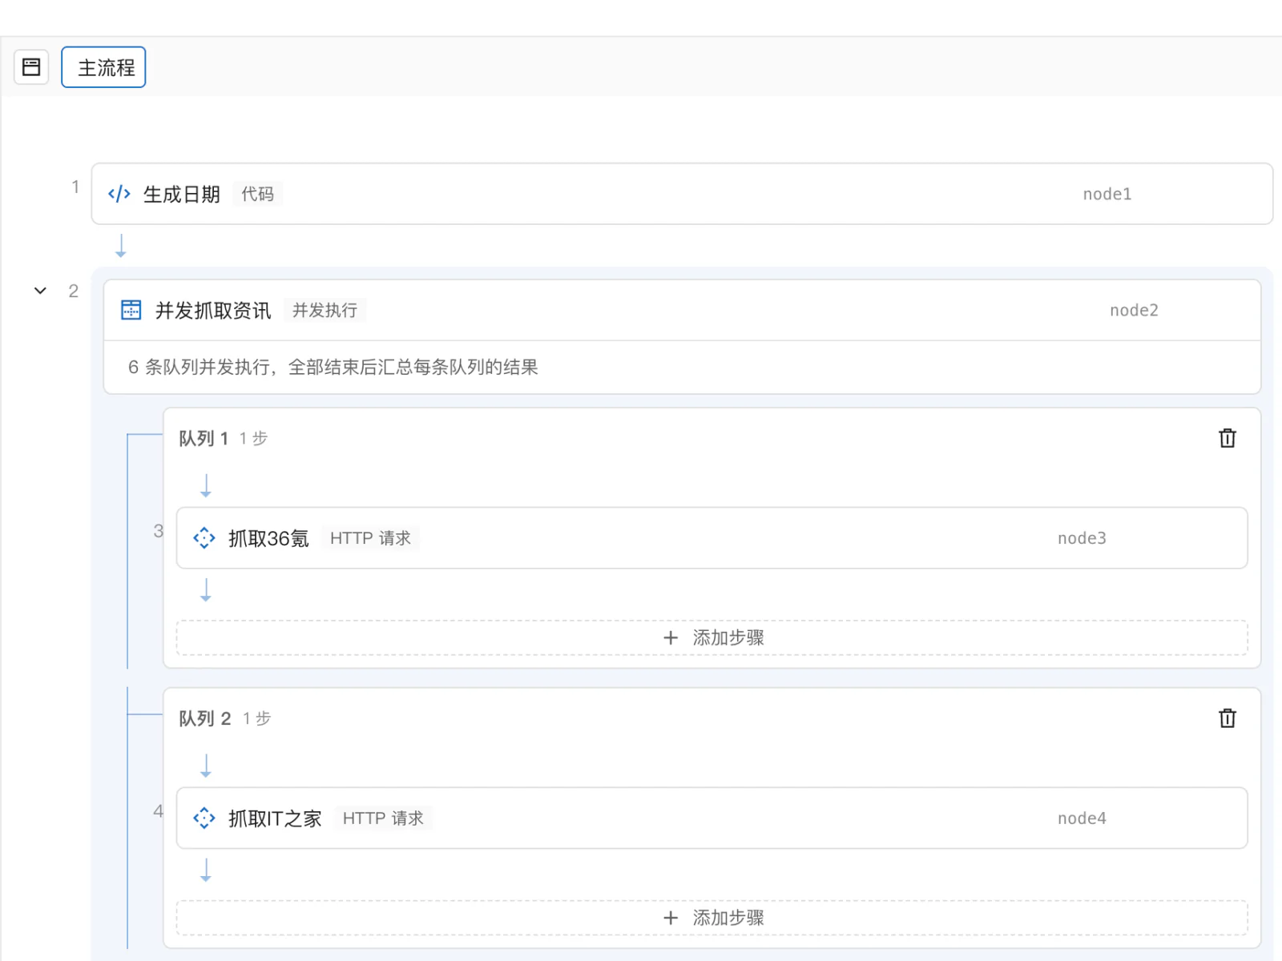This screenshot has width=1282, height=961.
Task: Select the node4 identifier label
Action: pyautogui.click(x=1082, y=818)
